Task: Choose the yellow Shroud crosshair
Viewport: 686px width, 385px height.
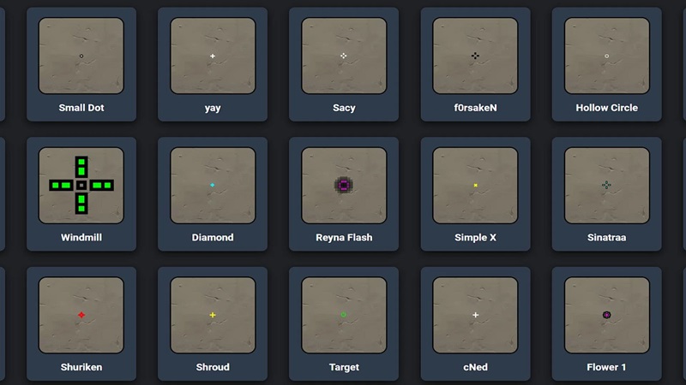Action: (213, 315)
